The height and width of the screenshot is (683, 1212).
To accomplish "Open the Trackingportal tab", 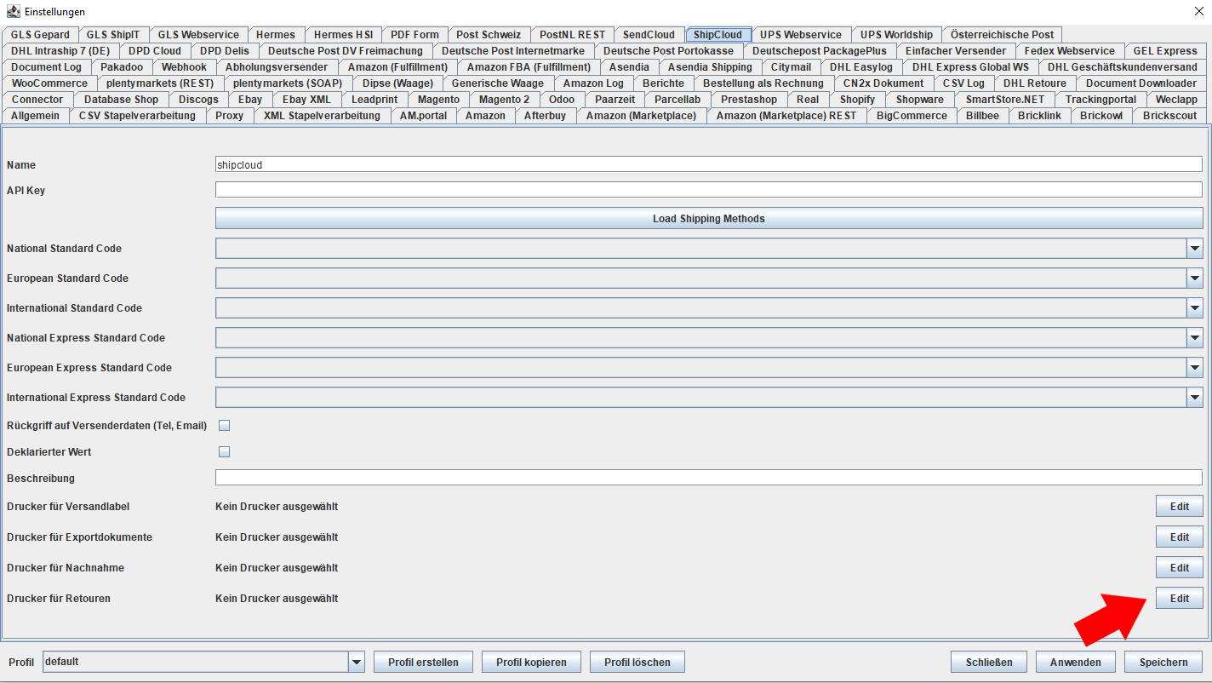I will coord(1101,100).
